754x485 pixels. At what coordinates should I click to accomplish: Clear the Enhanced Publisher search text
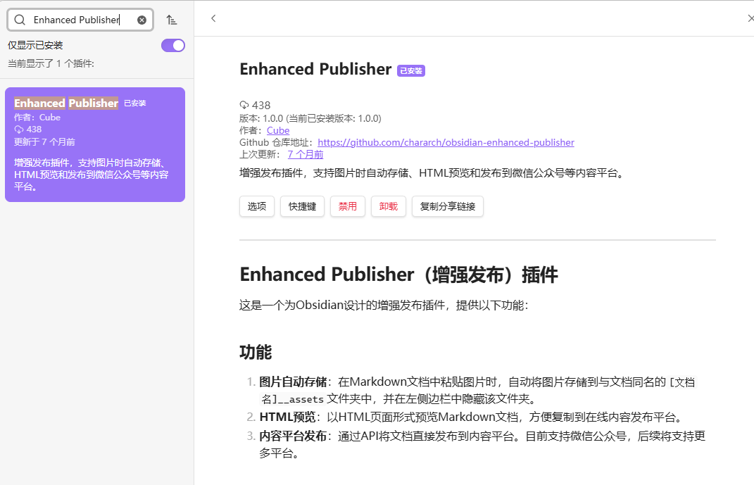pos(142,20)
